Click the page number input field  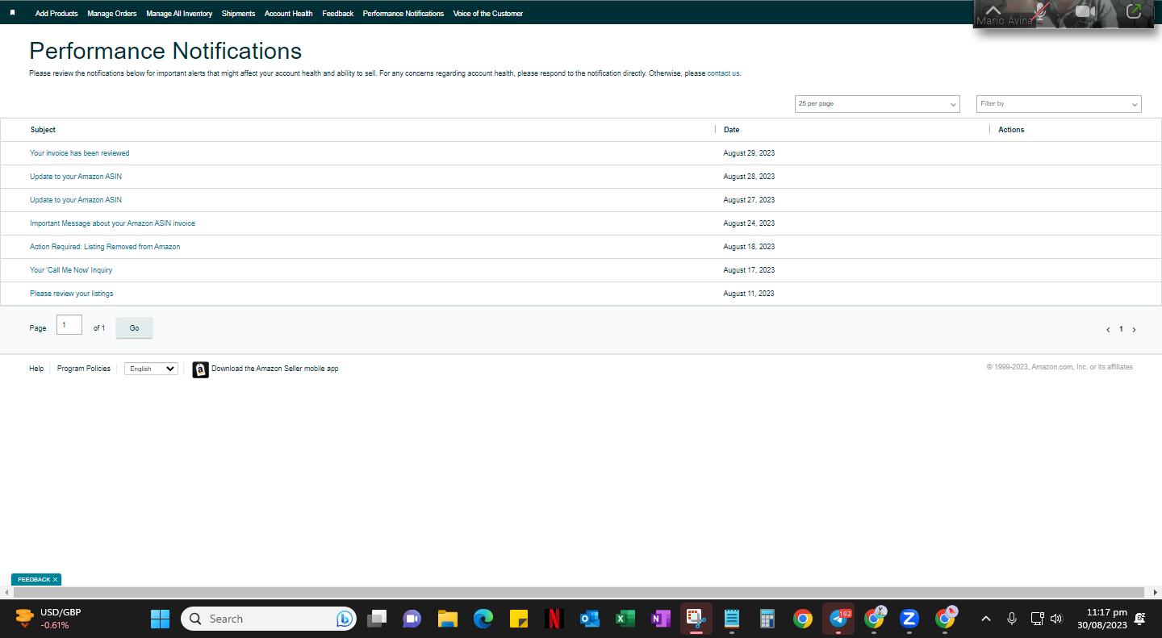coord(69,325)
